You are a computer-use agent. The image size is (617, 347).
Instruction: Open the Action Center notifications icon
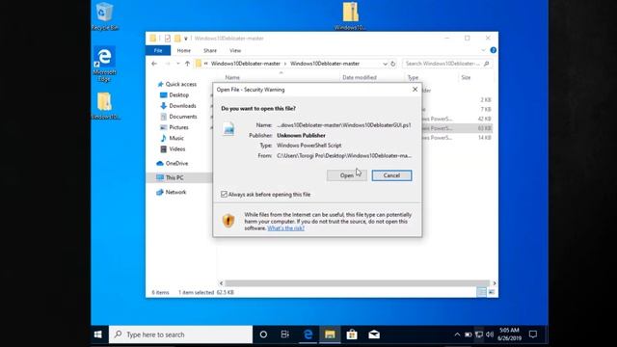tap(533, 334)
